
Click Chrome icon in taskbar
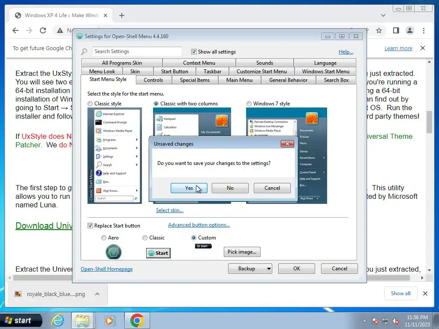(137, 320)
